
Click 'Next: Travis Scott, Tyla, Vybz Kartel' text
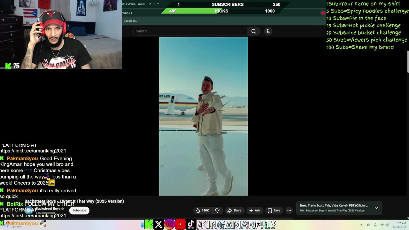(x=334, y=206)
